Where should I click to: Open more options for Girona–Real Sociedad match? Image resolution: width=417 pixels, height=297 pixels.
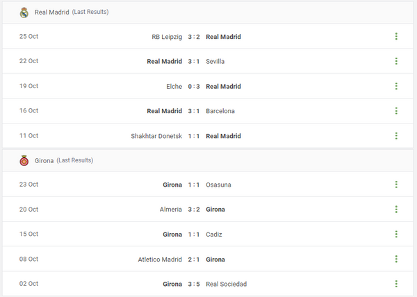coord(395,284)
